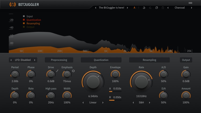
Task: Select previous LFO mode arrow
Action: point(11,60)
